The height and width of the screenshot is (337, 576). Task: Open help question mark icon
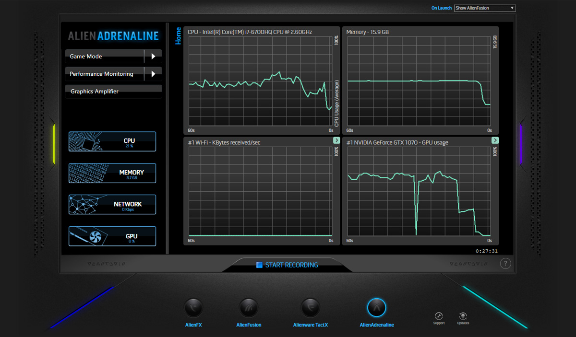pos(505,263)
